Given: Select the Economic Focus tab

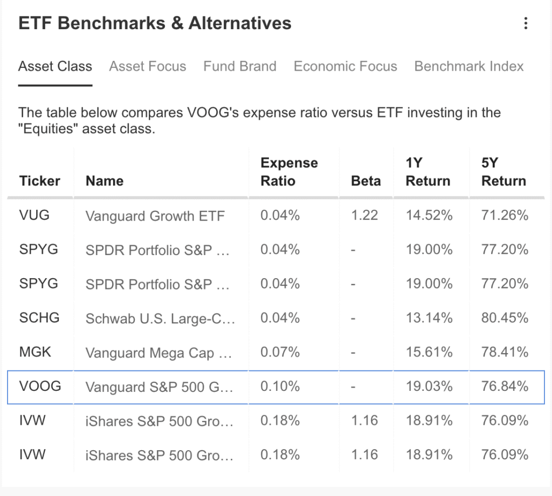Looking at the screenshot, I should 346,66.
